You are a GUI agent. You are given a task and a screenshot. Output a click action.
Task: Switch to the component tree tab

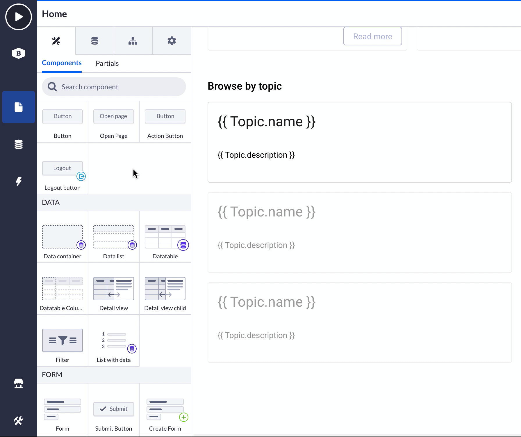[x=133, y=41]
